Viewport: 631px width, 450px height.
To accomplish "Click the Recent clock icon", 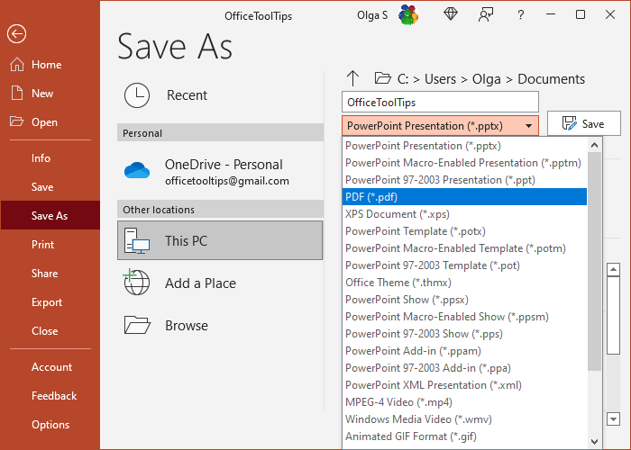I will pyautogui.click(x=137, y=95).
